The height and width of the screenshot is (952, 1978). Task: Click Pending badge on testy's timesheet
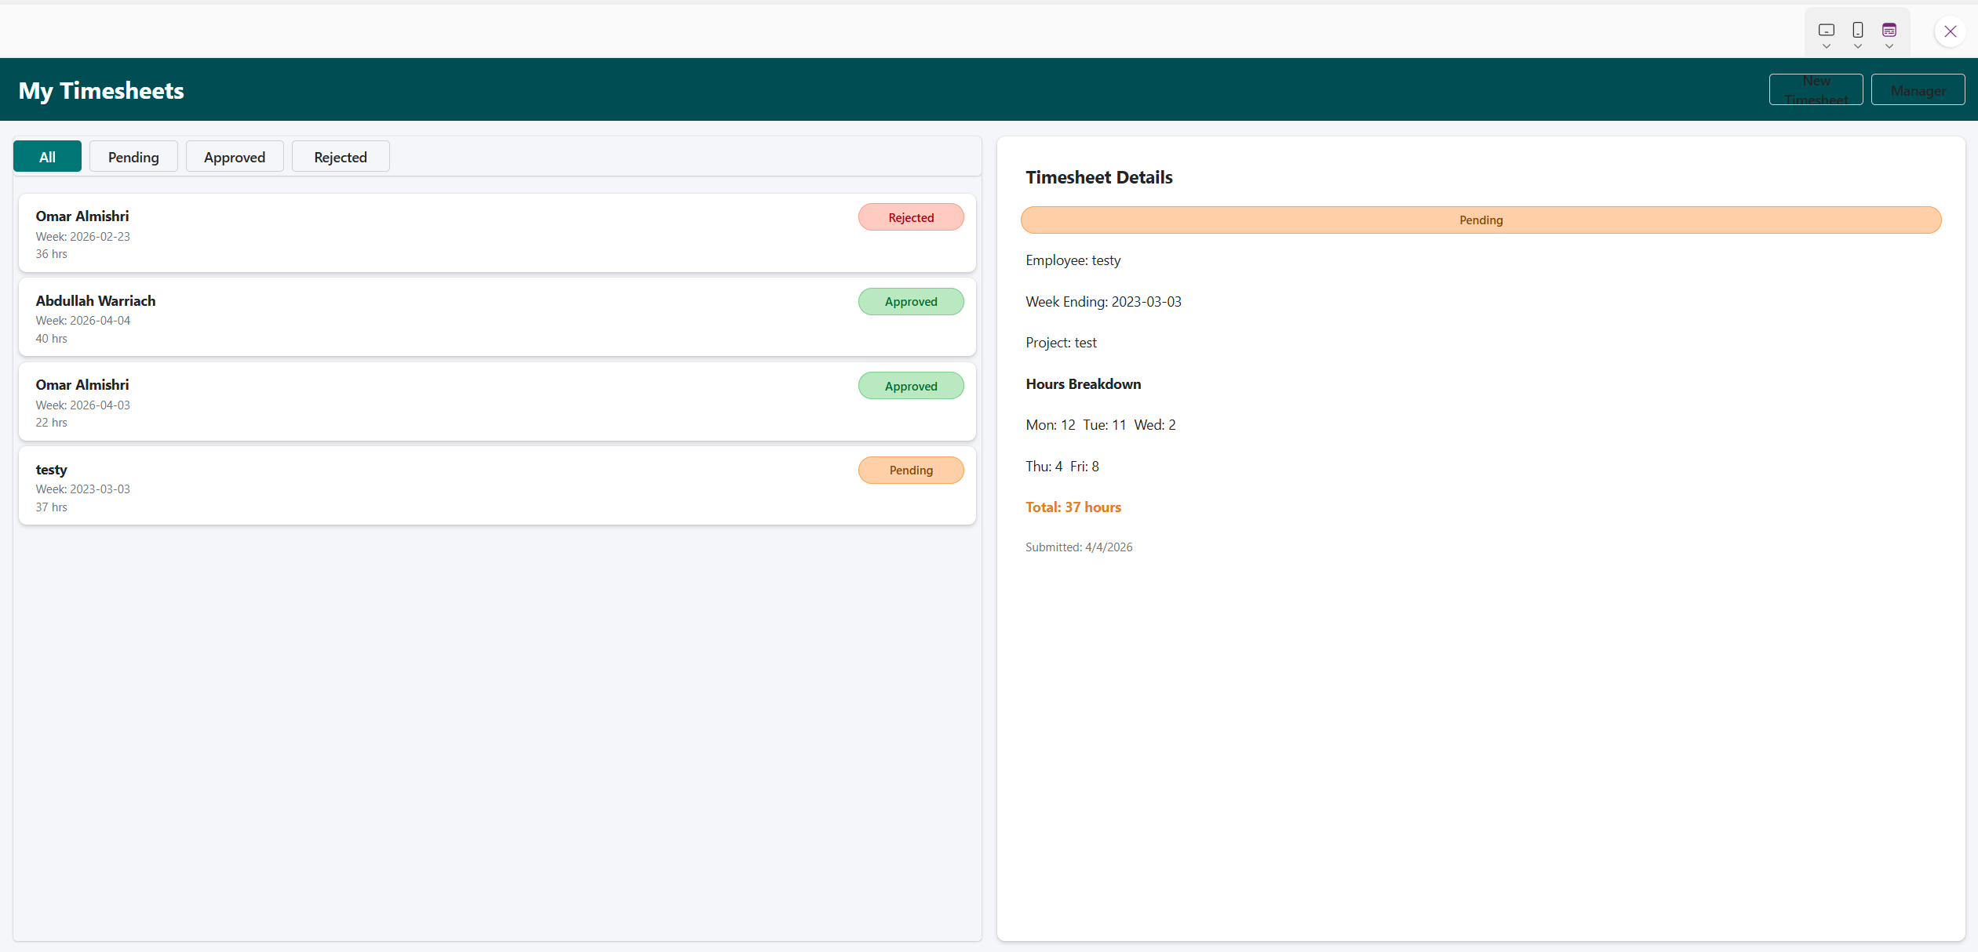coord(910,471)
